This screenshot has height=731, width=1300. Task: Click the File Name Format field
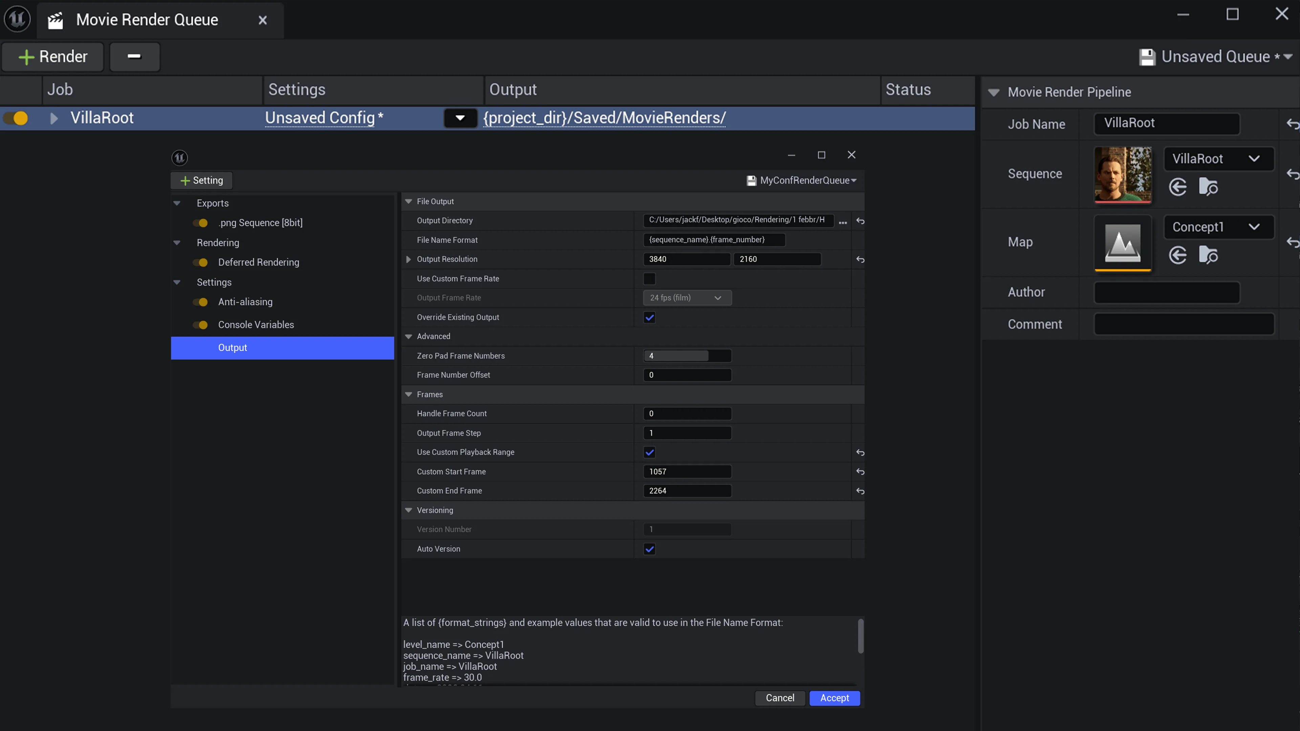point(714,240)
